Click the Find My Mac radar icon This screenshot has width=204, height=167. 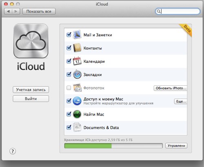(77, 114)
